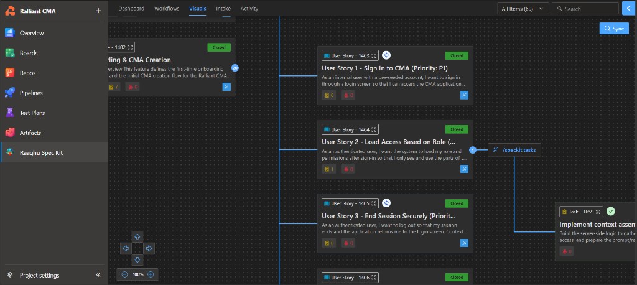The image size is (637, 285).
Task: Click the bug count on User Story 1405
Action: (348, 243)
